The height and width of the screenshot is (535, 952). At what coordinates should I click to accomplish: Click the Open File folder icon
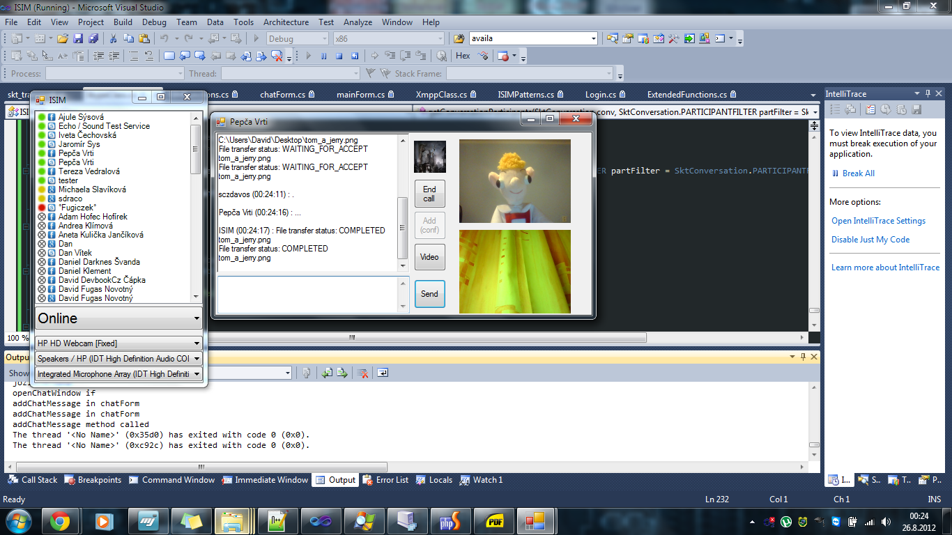(x=63, y=38)
